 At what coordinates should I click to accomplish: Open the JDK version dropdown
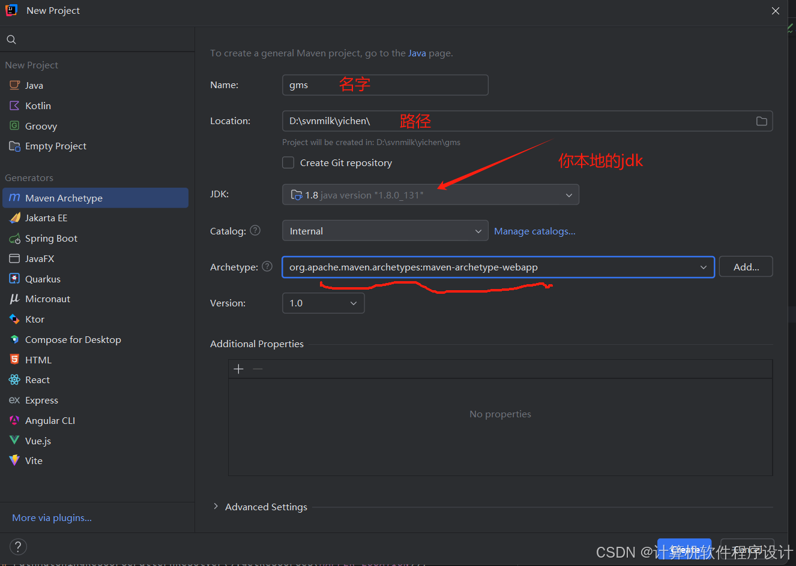[x=430, y=195]
